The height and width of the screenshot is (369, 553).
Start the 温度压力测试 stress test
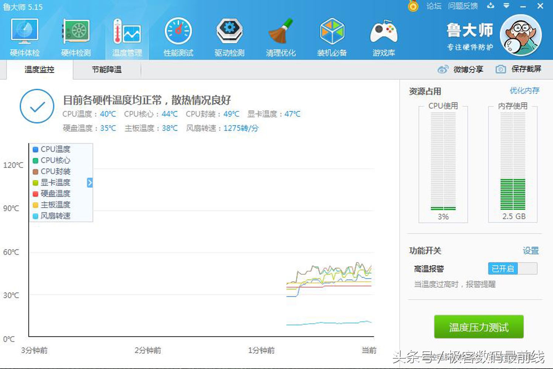[478, 327]
